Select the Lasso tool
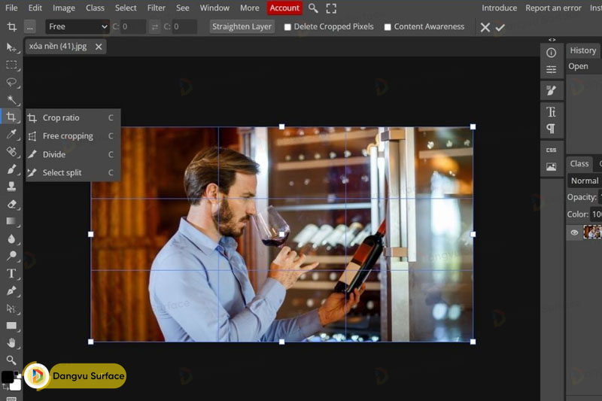The width and height of the screenshot is (602, 401). (x=11, y=82)
